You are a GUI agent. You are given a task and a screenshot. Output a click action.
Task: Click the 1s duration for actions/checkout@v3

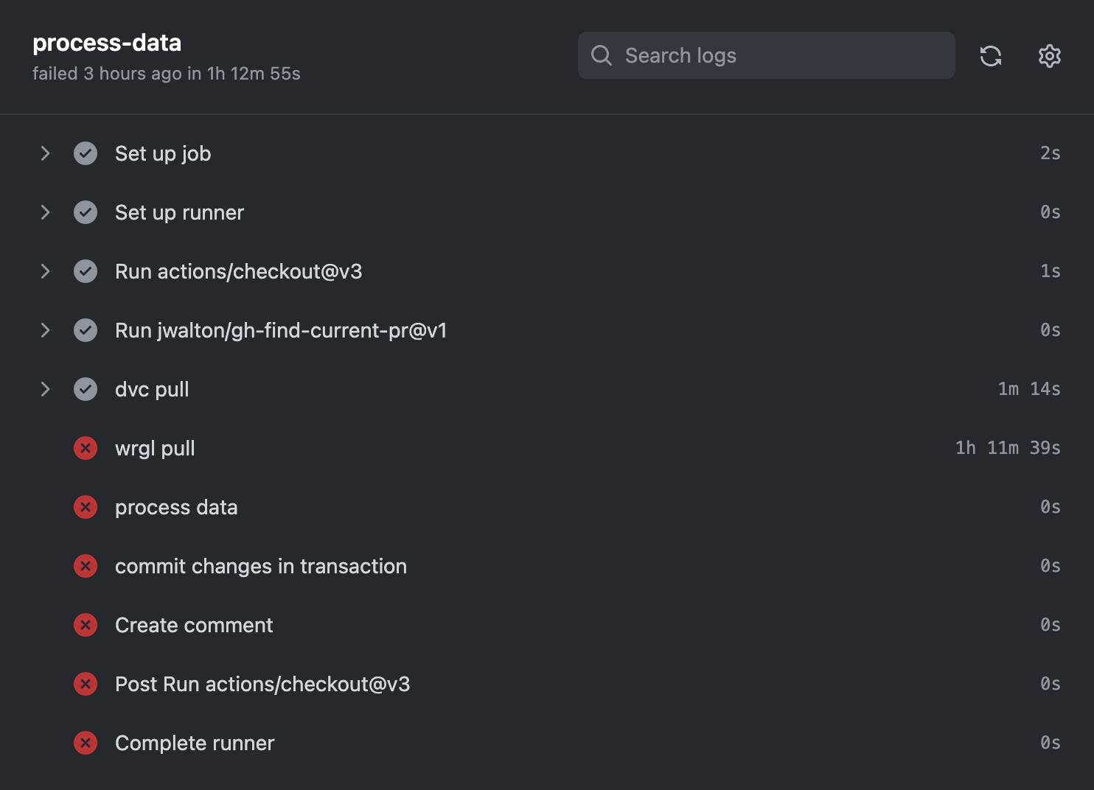coord(1051,271)
